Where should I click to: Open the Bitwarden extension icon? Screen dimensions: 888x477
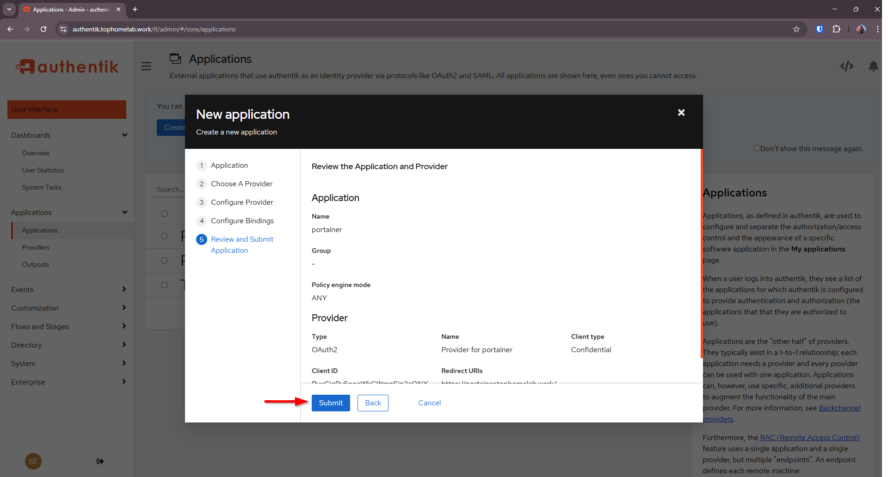(x=819, y=29)
